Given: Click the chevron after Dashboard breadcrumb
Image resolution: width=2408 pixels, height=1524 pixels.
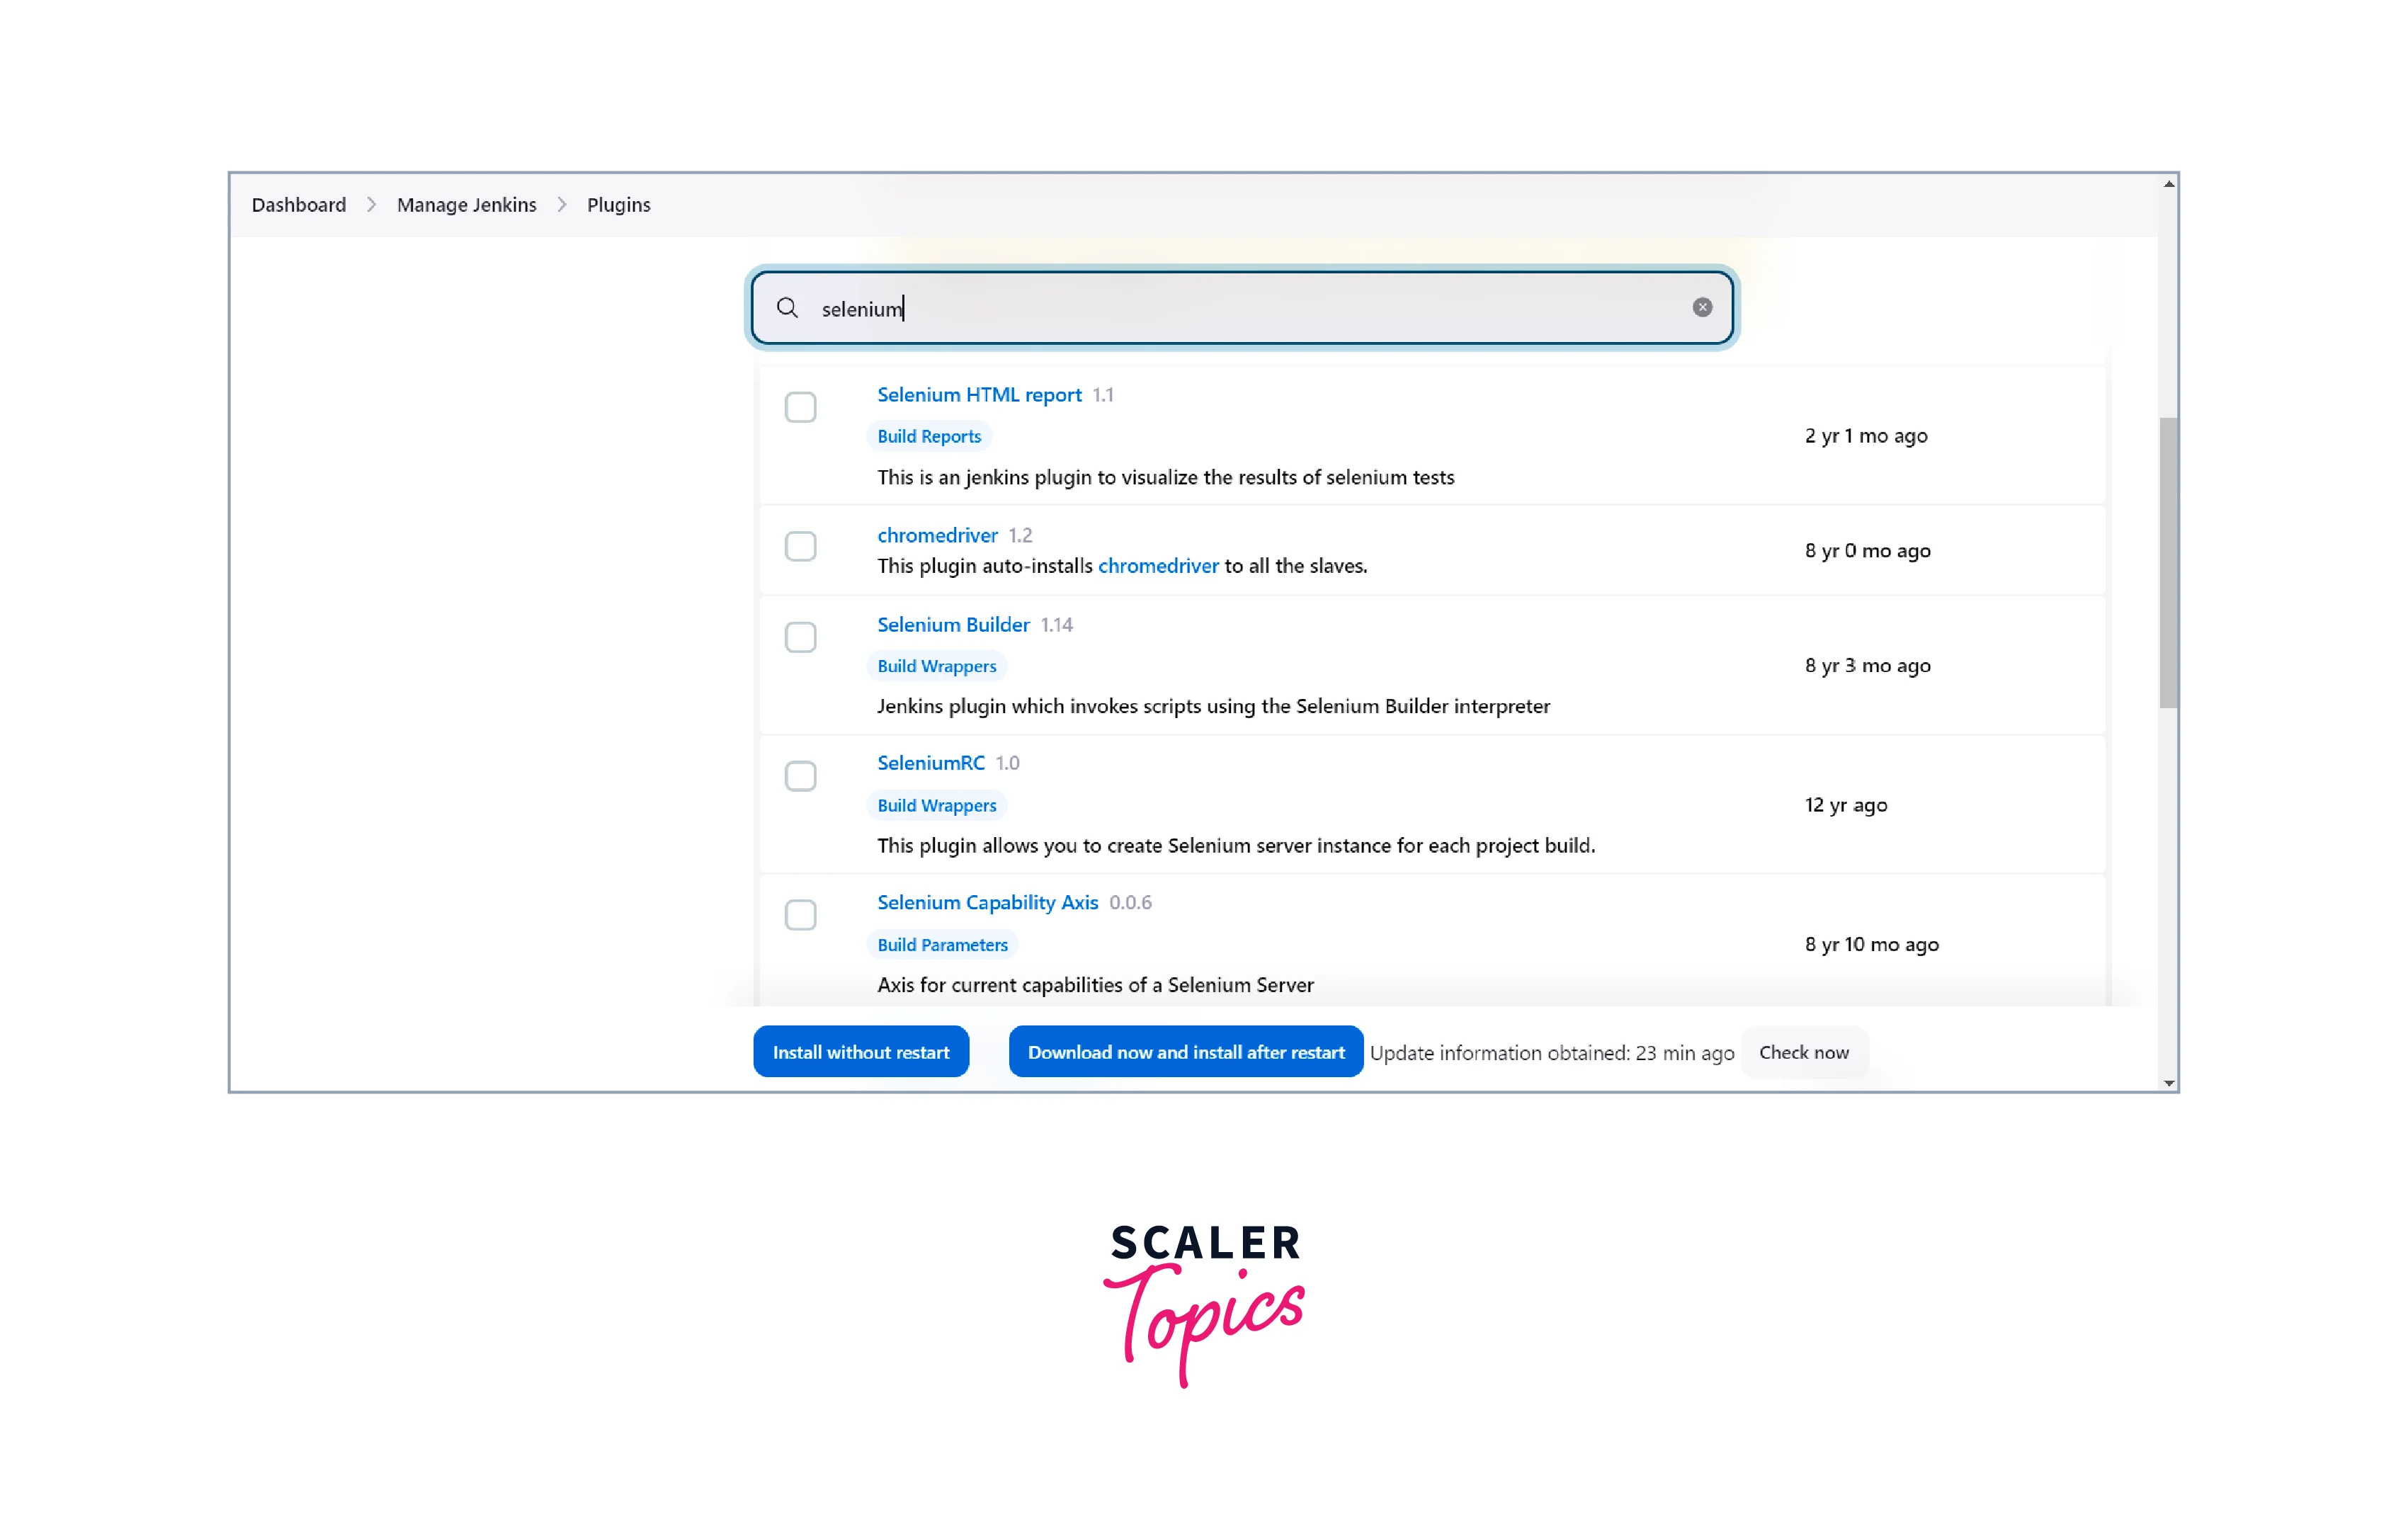Looking at the screenshot, I should [x=371, y=205].
